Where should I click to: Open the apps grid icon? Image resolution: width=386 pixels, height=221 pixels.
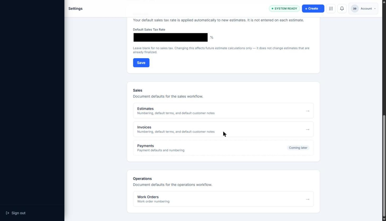331,9
